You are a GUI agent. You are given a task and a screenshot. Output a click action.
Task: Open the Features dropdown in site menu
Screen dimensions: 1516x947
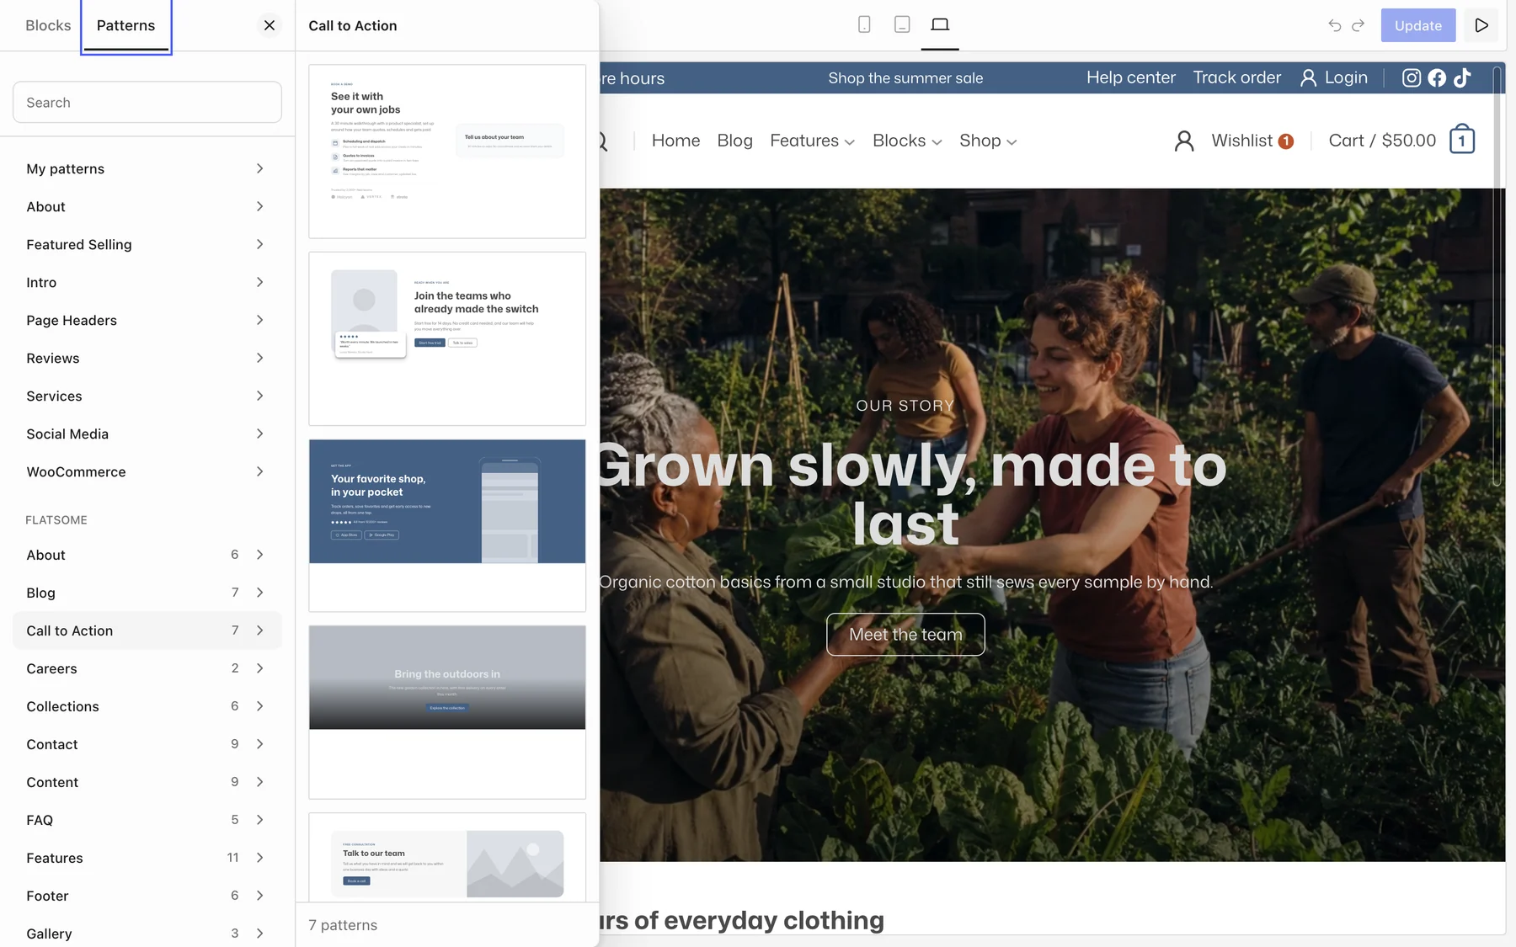tap(812, 141)
